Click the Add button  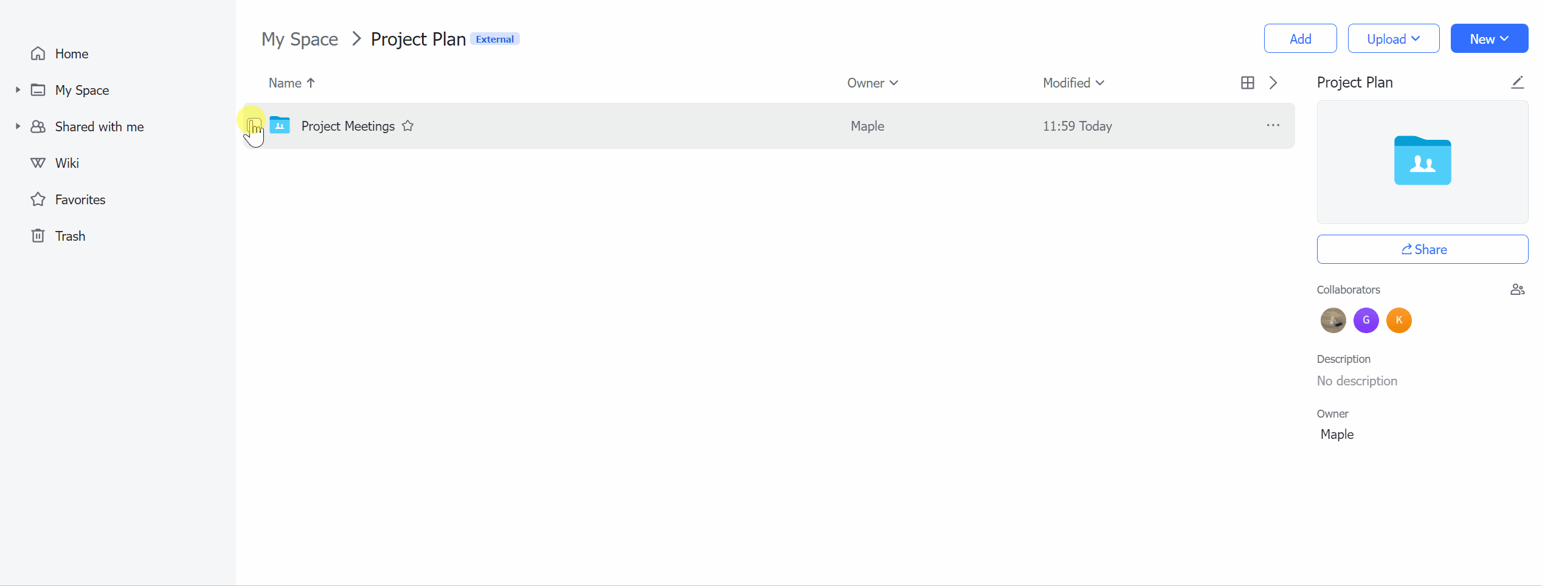point(1300,39)
